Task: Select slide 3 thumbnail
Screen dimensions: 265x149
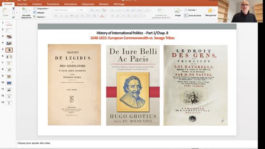Action: pos(9,37)
